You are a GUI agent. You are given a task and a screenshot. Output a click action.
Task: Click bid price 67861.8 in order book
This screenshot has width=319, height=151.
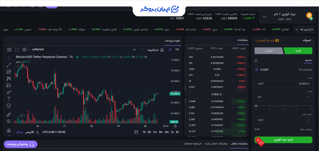[241, 101]
